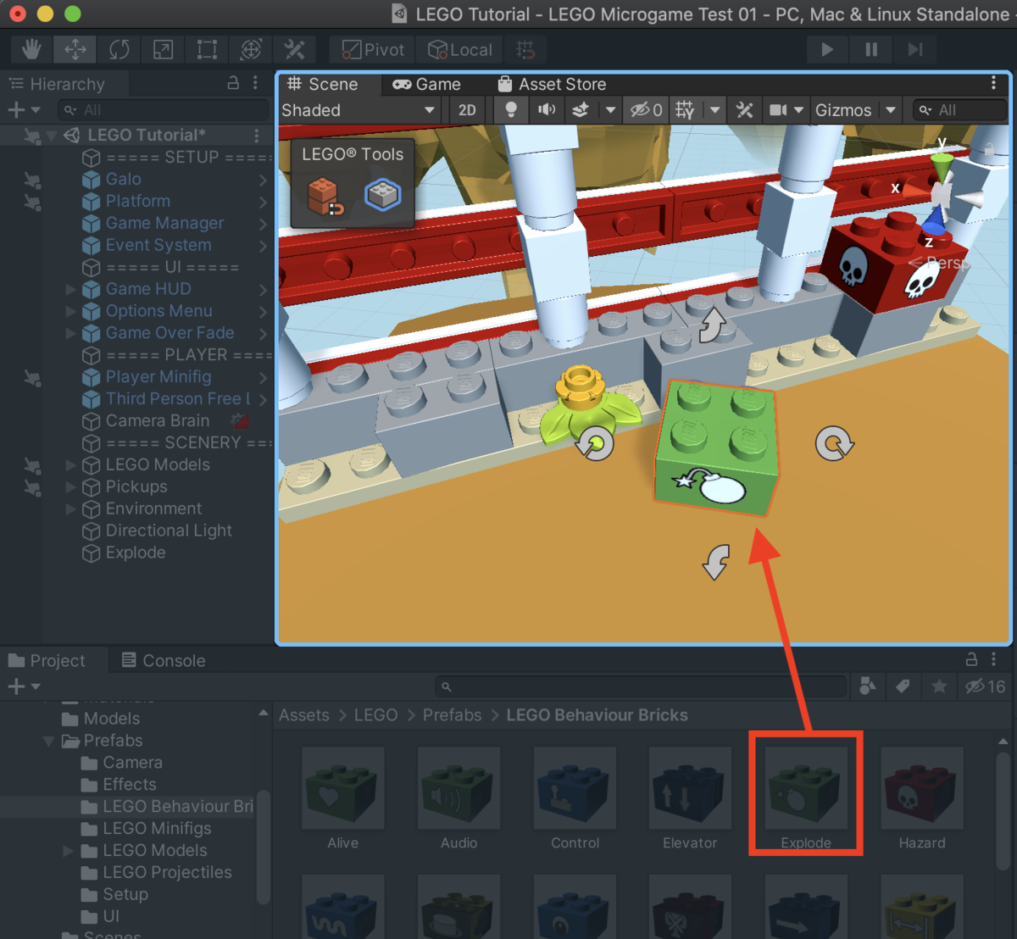Toggle 2D scene view mode
The width and height of the screenshot is (1017, 939).
tap(467, 110)
